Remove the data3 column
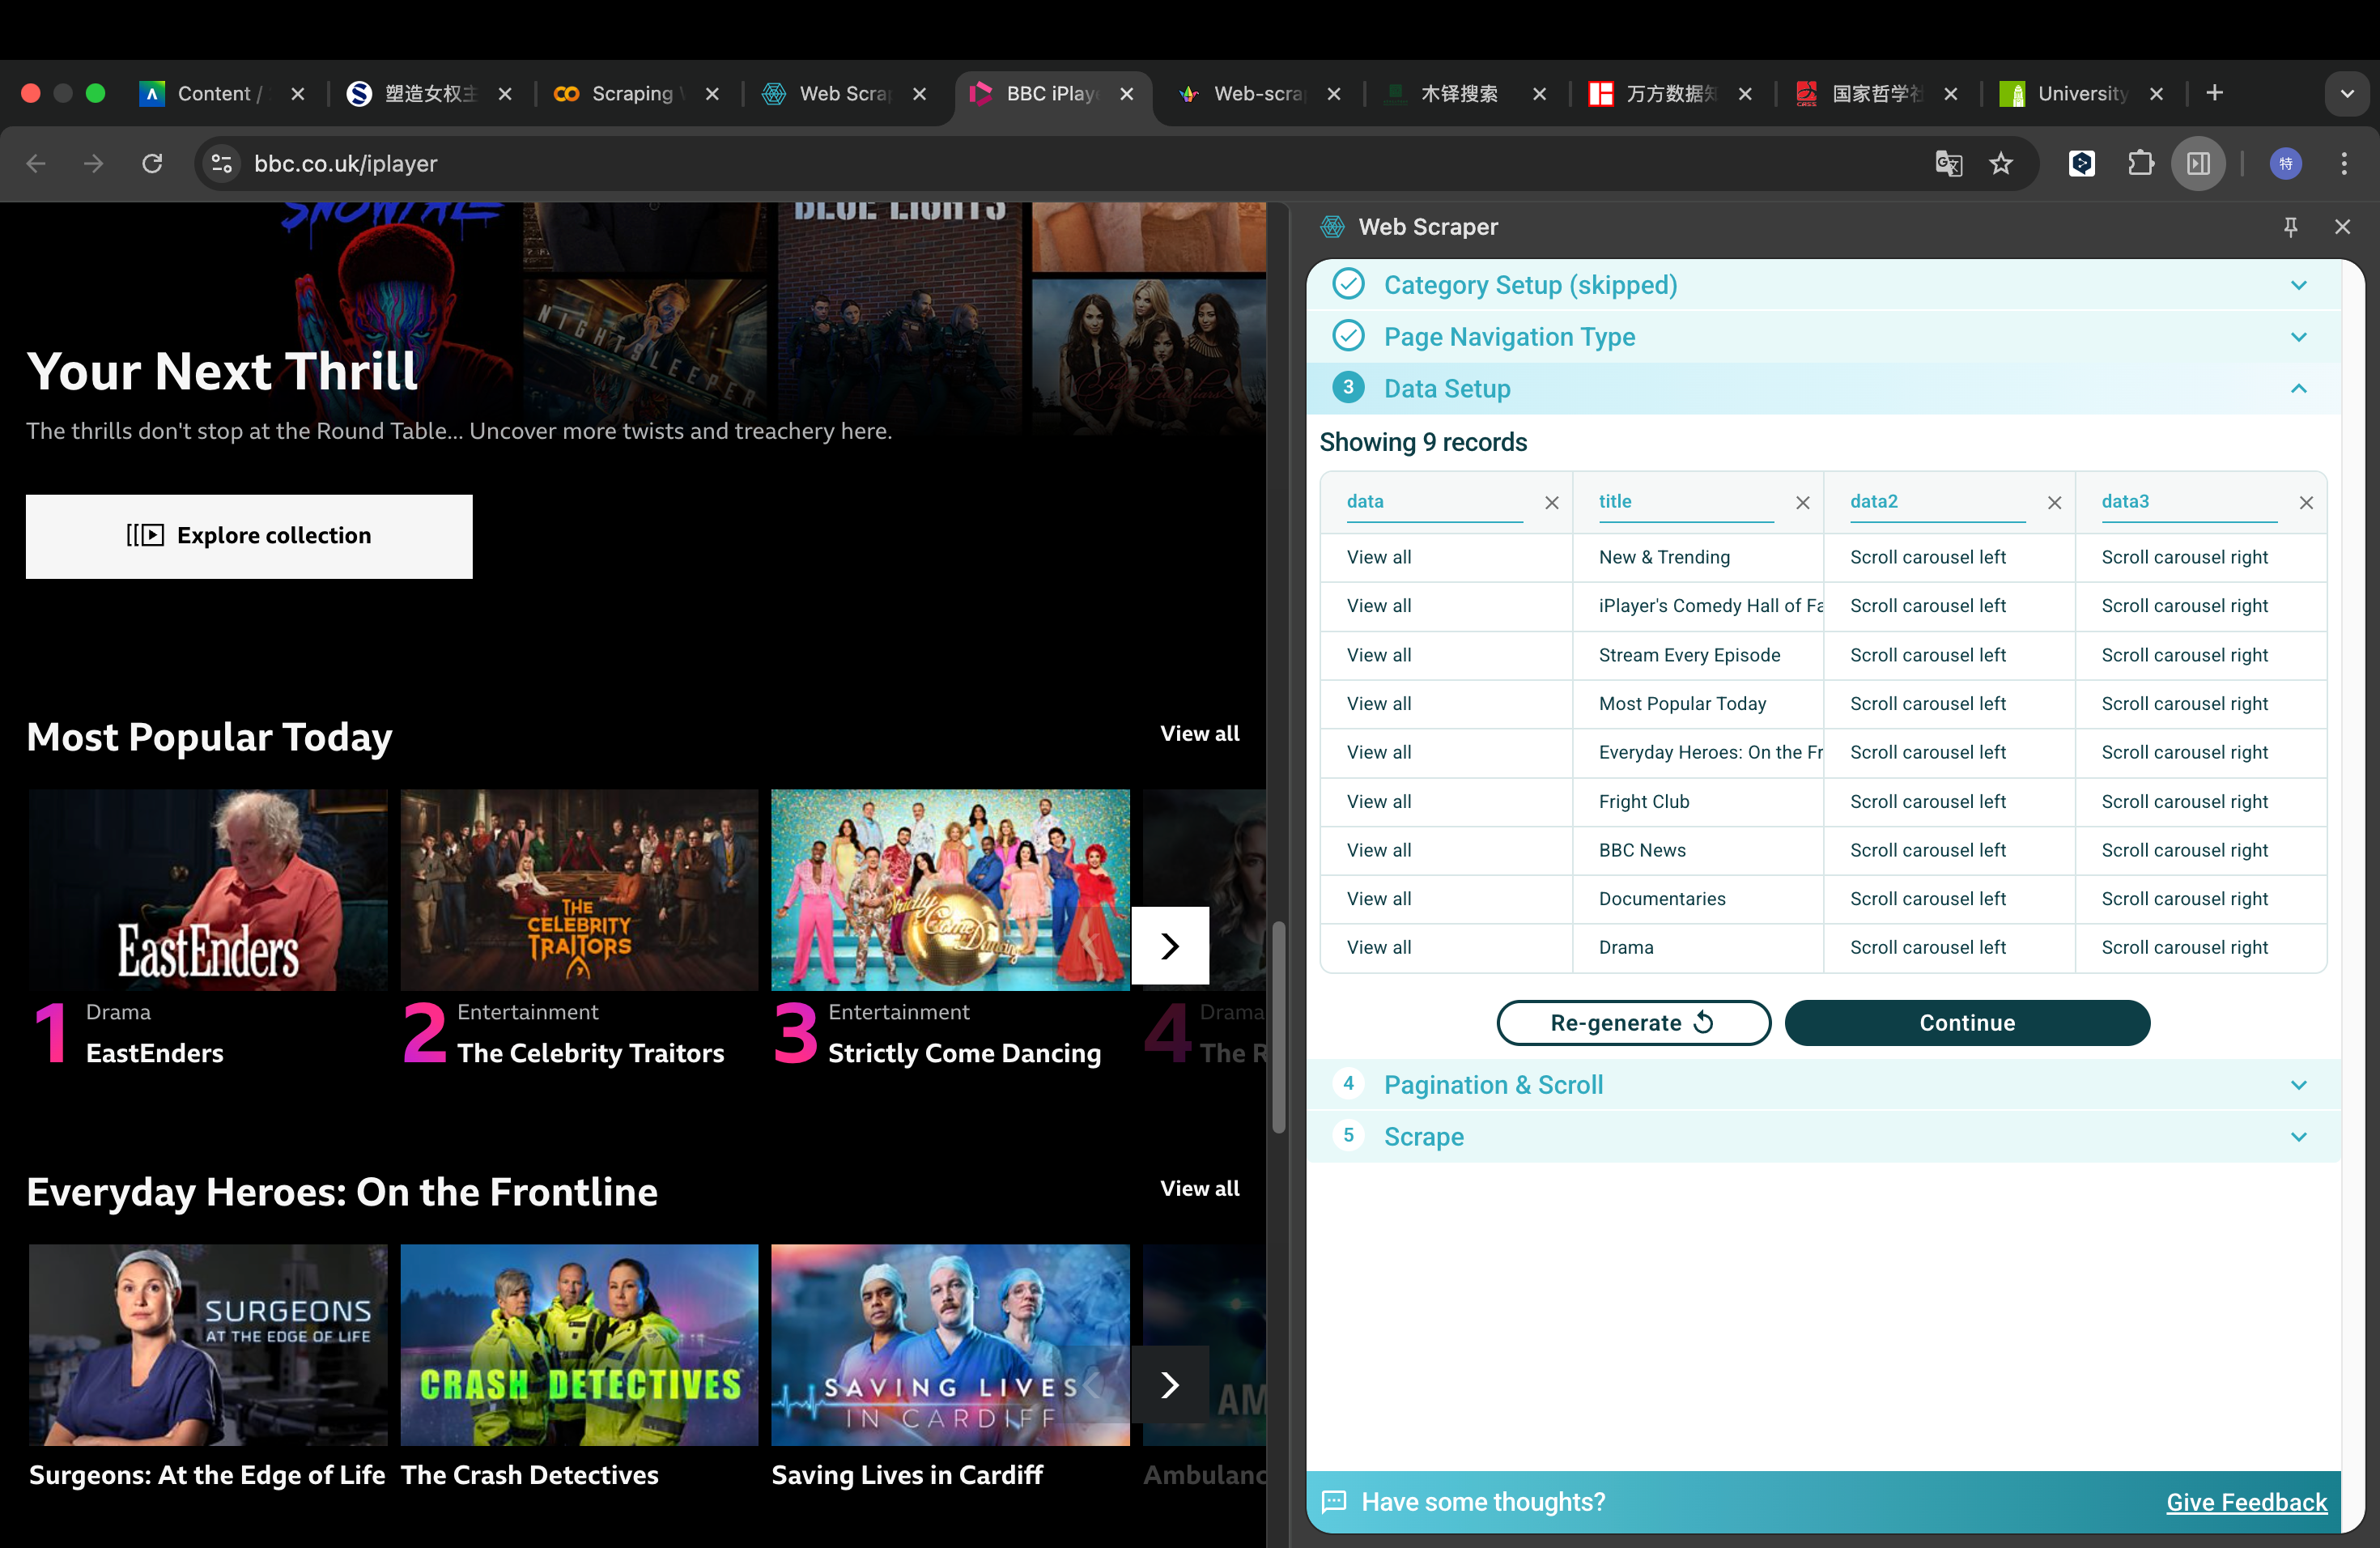Image resolution: width=2380 pixels, height=1548 pixels. point(2306,503)
